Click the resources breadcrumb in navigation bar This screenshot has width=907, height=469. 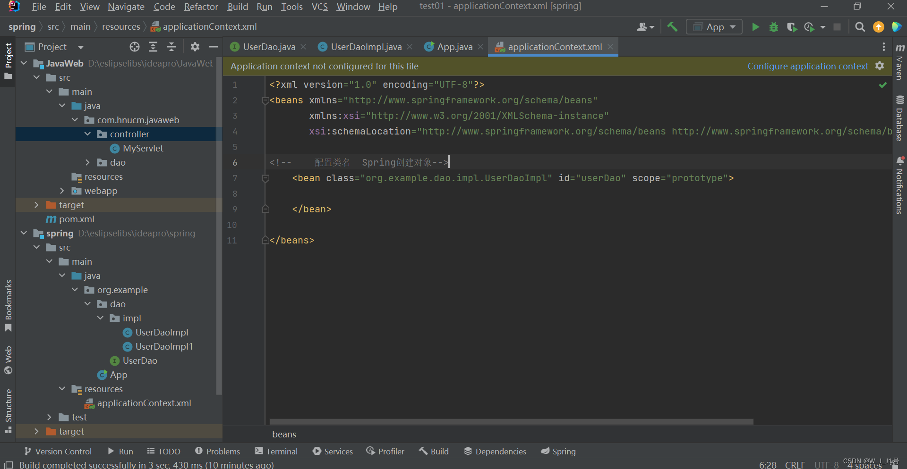(x=121, y=27)
